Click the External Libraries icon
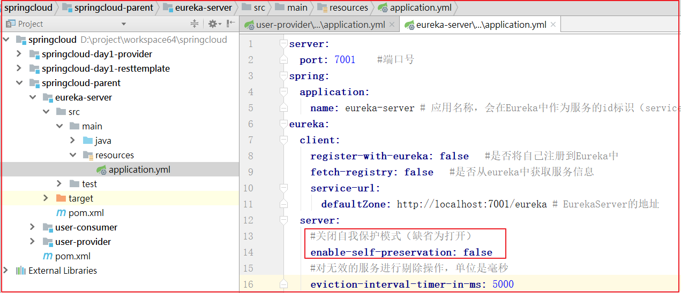 (x=21, y=271)
